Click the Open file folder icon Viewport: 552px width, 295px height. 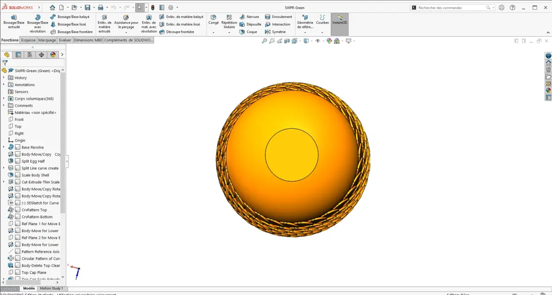point(74,7)
